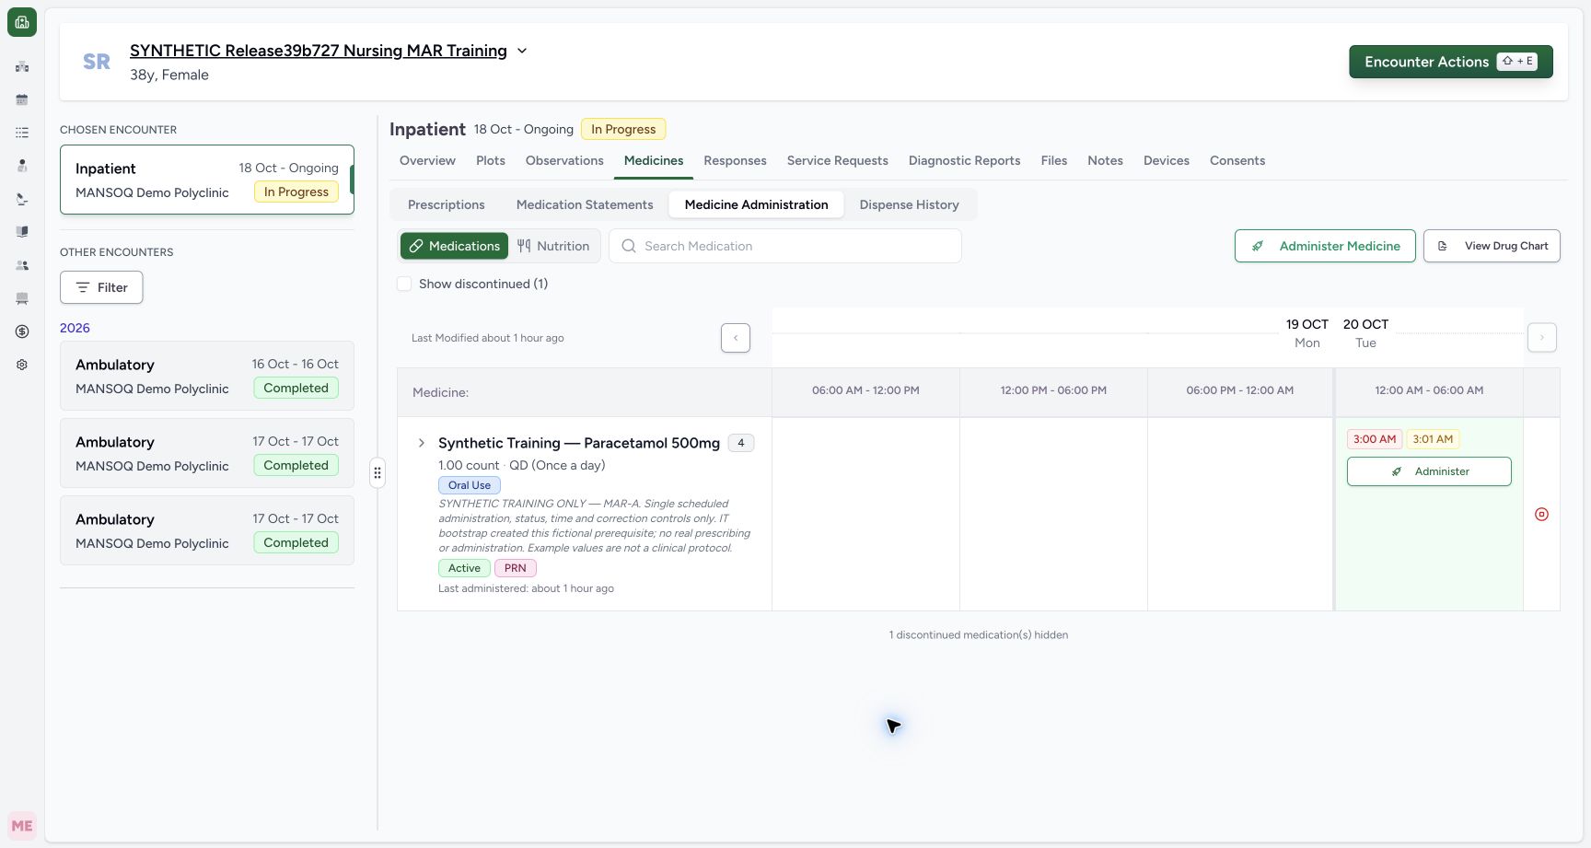Screen dimensions: 1591x848
Task: Open the green hospital logo home icon
Action: tap(22, 22)
